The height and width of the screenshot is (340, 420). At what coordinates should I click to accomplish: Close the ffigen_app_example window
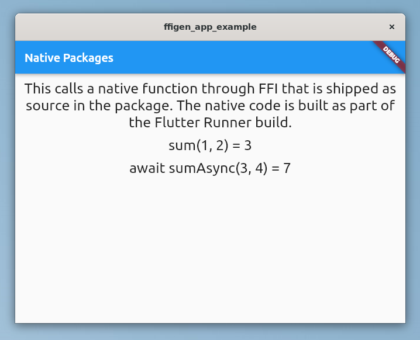[392, 27]
